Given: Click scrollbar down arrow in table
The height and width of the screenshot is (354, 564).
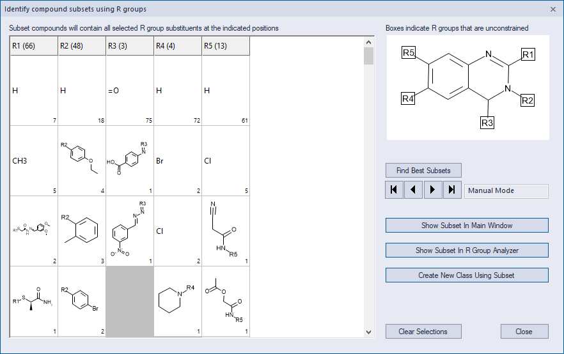Looking at the screenshot, I should click(368, 332).
